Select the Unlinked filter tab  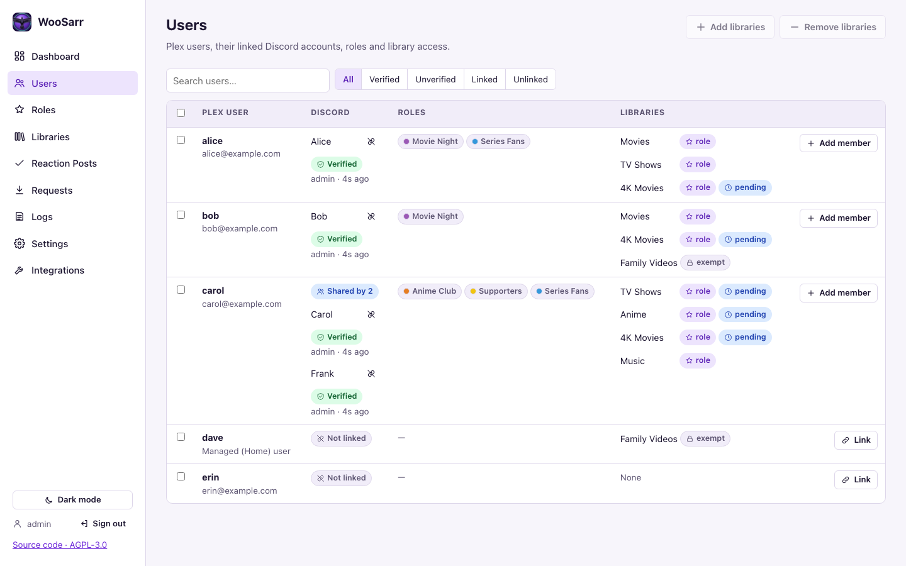pyautogui.click(x=530, y=79)
